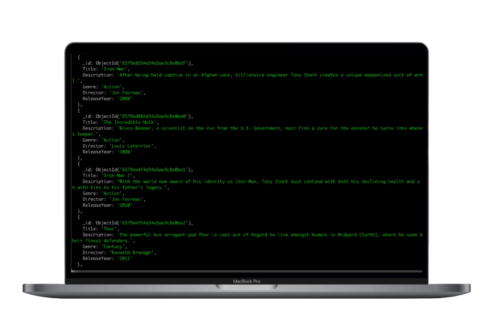Select the director 'Kenneth Branagh'
This screenshot has width=493, height=328.
(x=131, y=253)
